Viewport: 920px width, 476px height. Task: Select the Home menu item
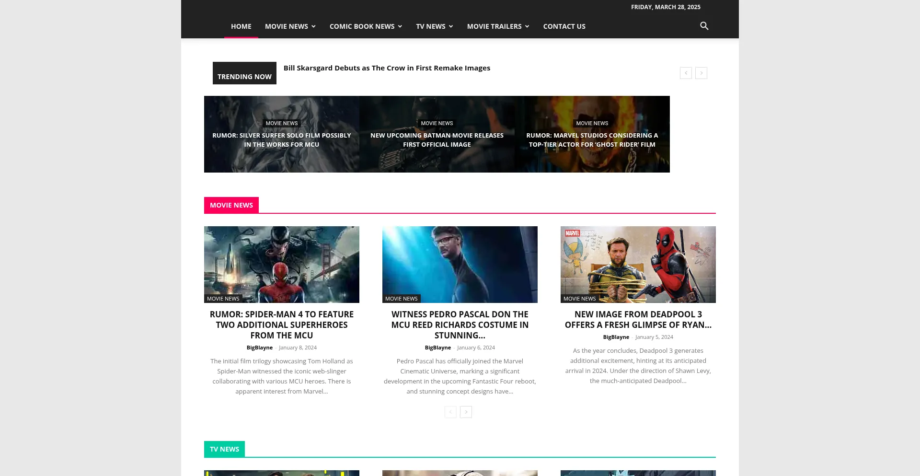point(241,26)
